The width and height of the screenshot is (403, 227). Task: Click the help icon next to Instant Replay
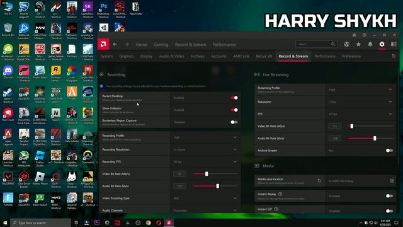(280, 194)
